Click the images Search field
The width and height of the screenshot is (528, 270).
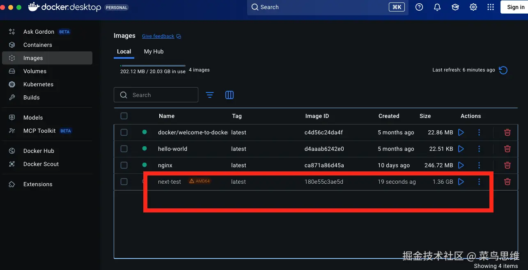click(x=156, y=95)
